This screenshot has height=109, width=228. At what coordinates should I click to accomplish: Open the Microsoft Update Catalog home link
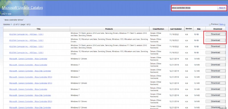[x=23, y=8]
